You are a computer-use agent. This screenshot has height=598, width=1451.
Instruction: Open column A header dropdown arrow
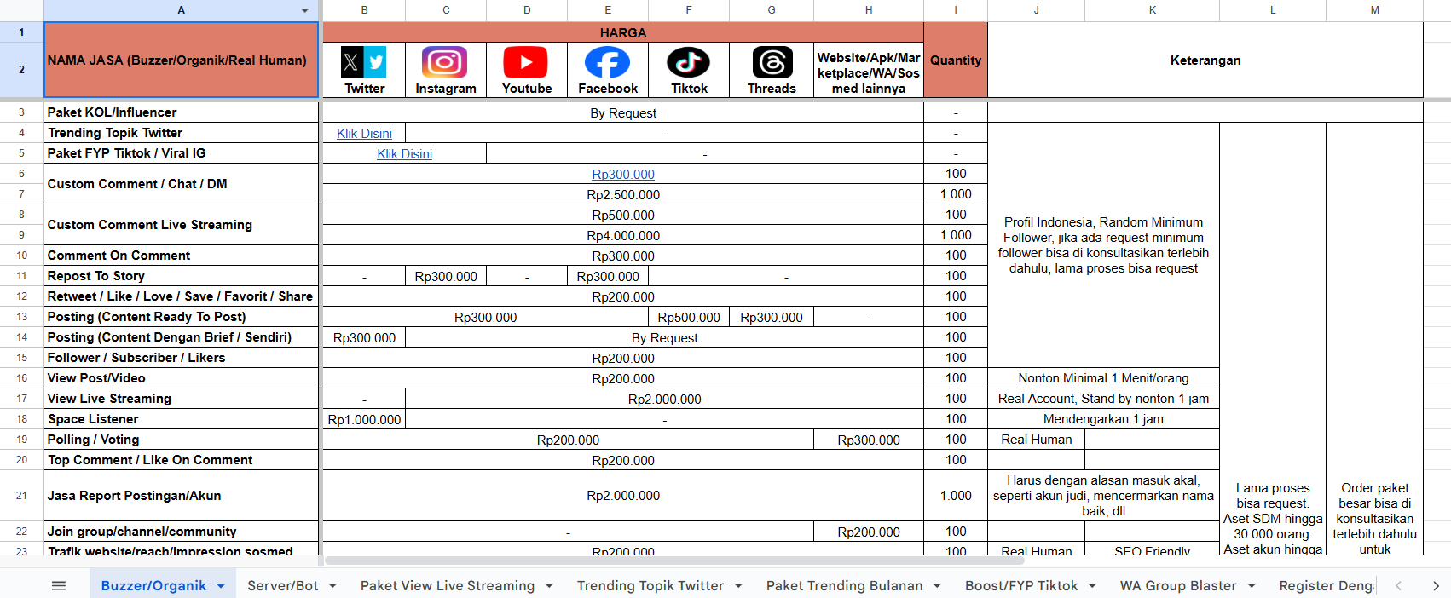[305, 10]
